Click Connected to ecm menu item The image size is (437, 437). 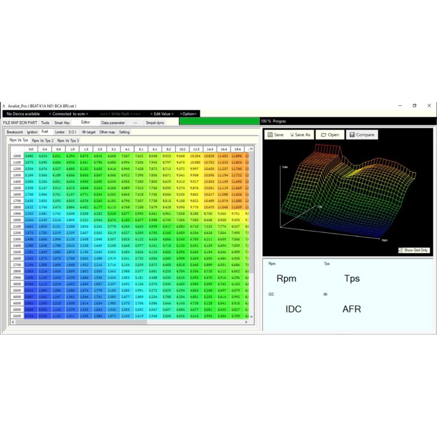pyautogui.click(x=68, y=114)
